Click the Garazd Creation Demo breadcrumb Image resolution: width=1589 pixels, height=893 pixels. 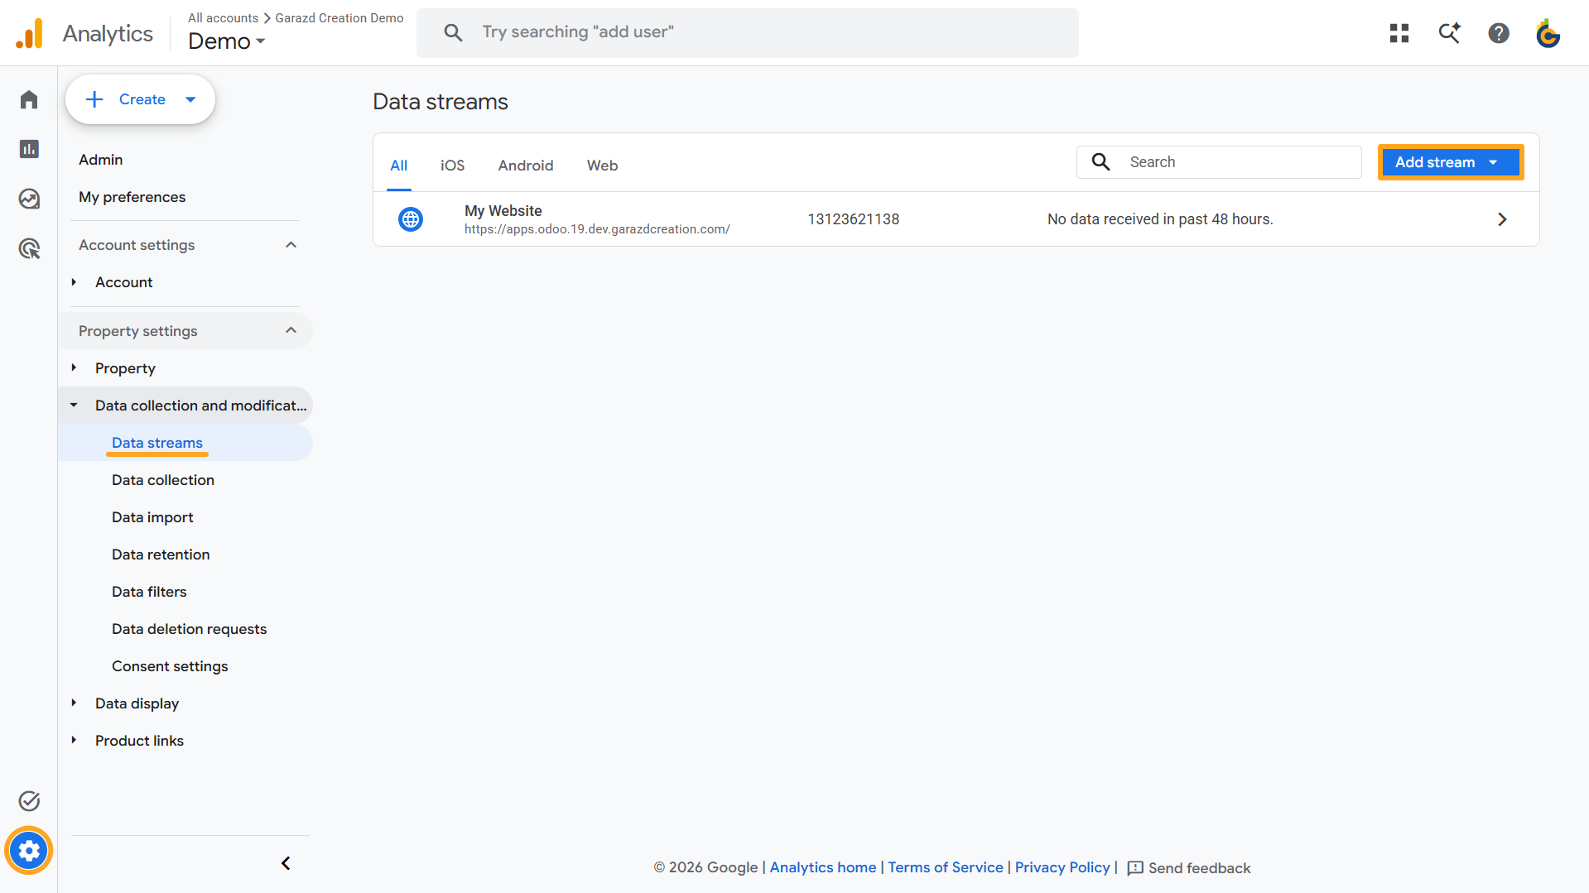coord(339,18)
